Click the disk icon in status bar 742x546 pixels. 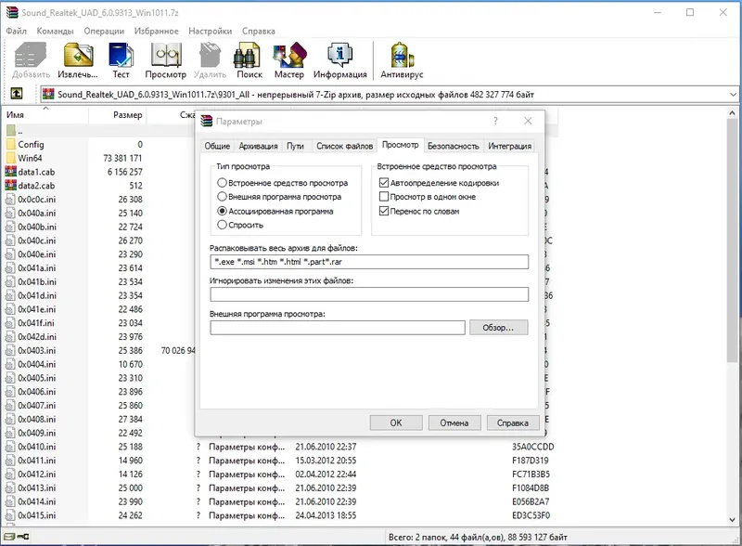[x=9, y=537]
